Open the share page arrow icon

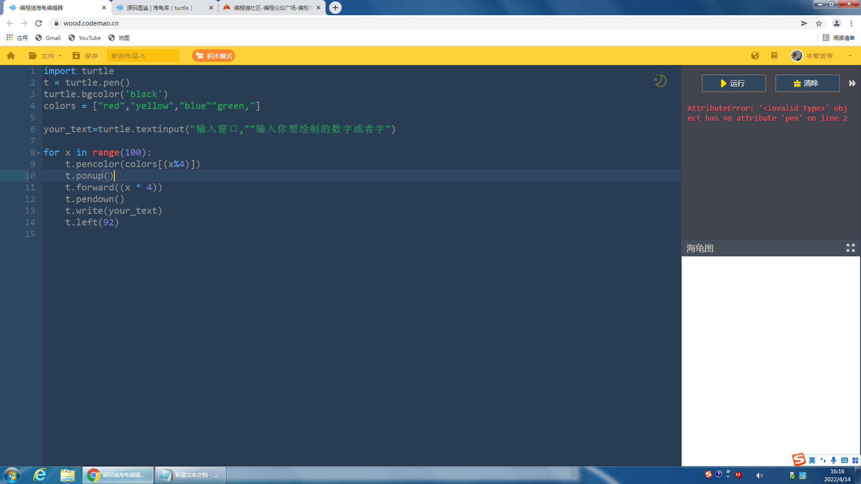(x=804, y=23)
